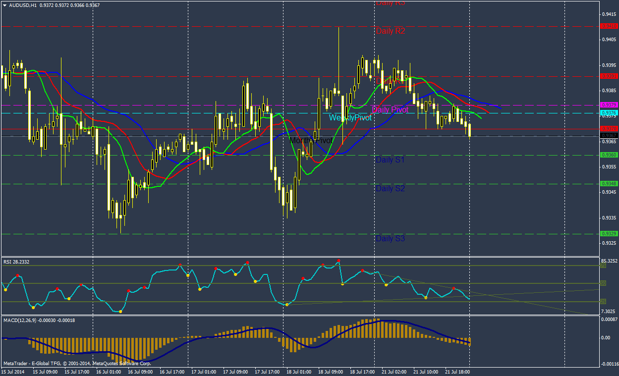Select the Daily S1 support label
Image resolution: width=619 pixels, height=376 pixels.
390,160
